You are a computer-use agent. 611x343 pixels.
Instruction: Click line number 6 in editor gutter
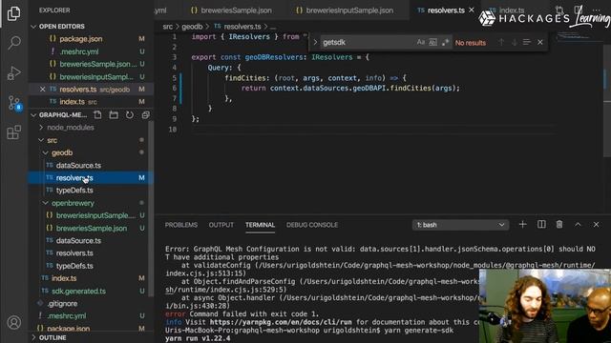pyautogui.click(x=175, y=88)
